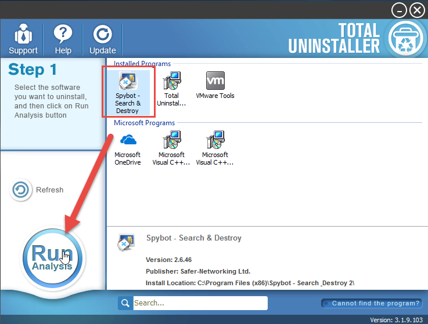Click the Publisher: Safer-Networking Ltd. text
Image resolution: width=428 pixels, height=324 pixels.
point(198,271)
